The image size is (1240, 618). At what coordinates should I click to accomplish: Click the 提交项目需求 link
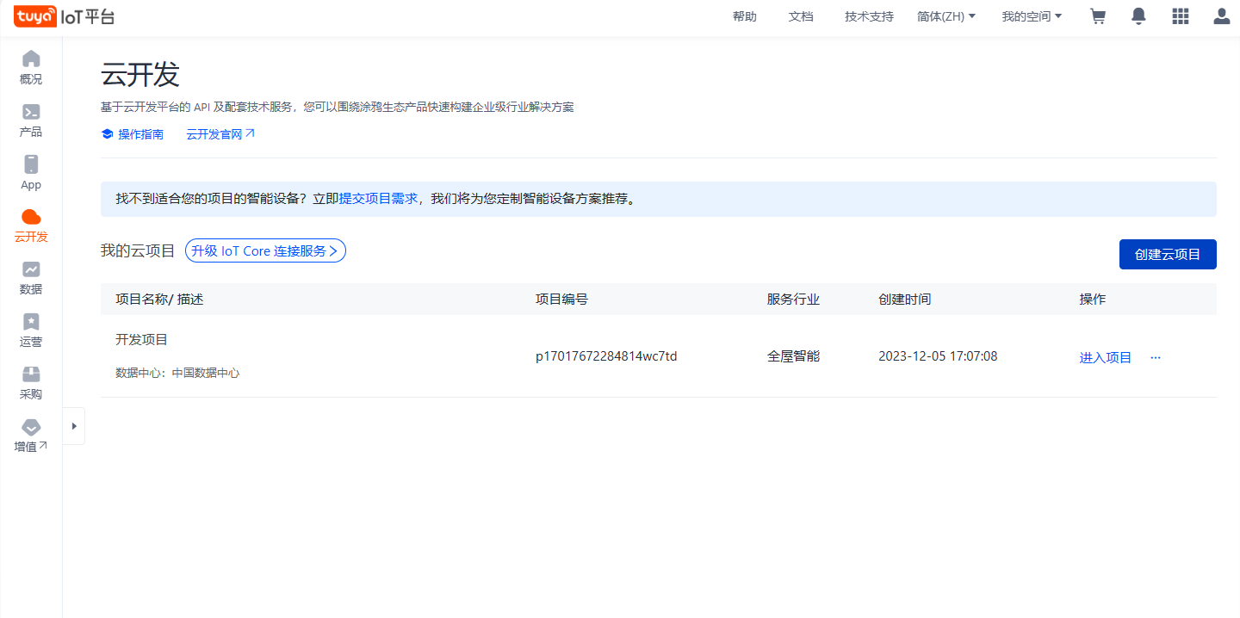(378, 199)
